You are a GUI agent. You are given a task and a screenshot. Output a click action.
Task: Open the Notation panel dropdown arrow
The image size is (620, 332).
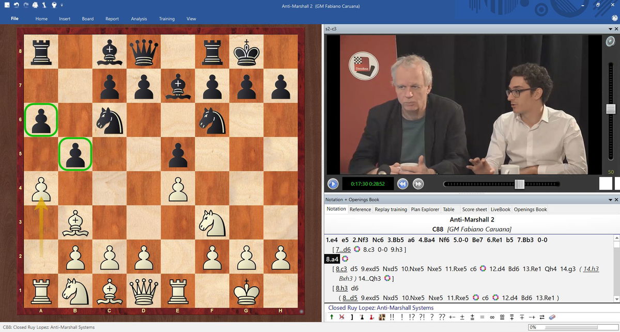pos(609,199)
